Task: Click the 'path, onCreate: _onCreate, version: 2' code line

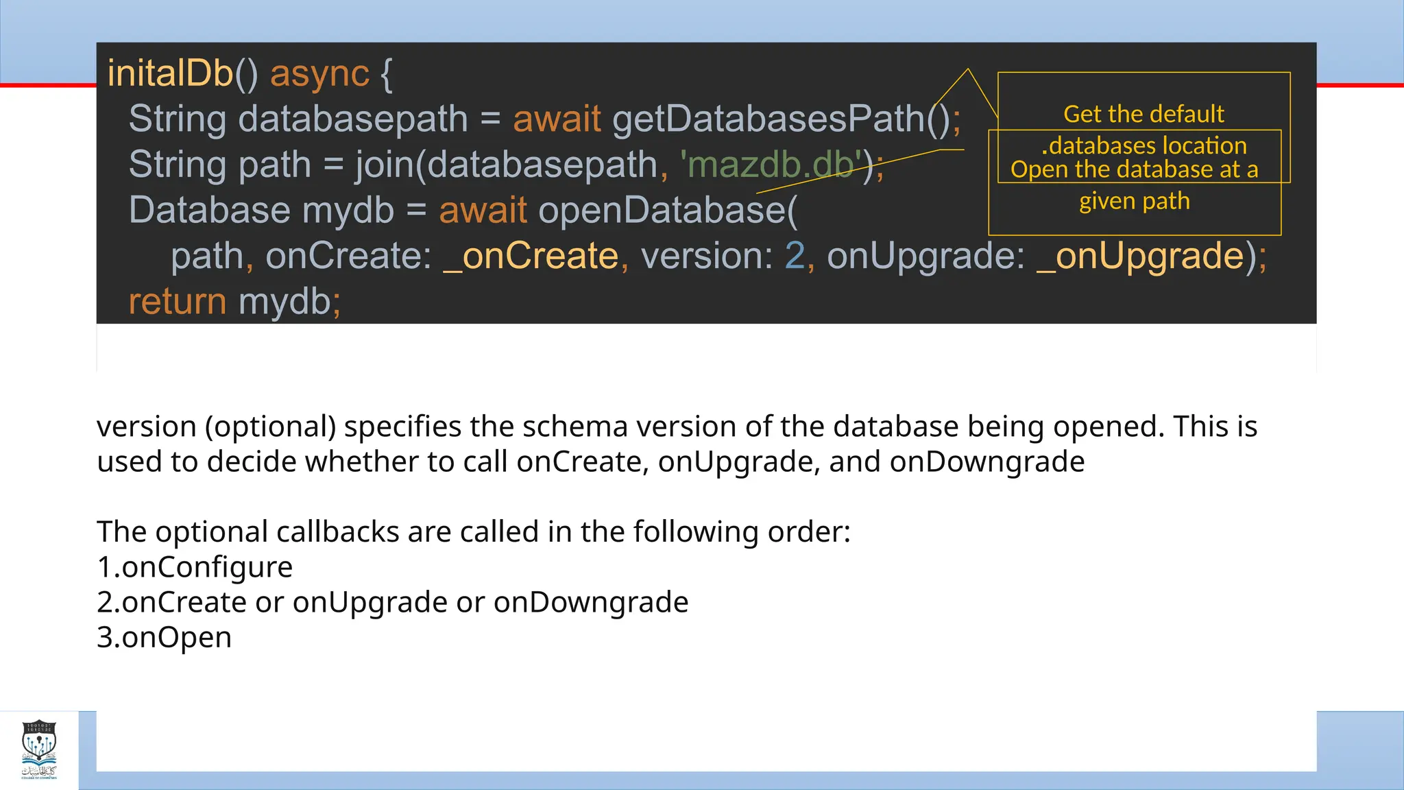Action: pos(719,256)
